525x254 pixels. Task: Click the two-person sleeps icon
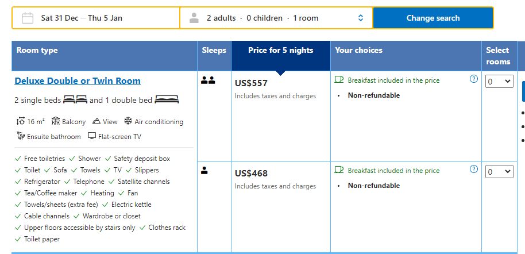(208, 80)
